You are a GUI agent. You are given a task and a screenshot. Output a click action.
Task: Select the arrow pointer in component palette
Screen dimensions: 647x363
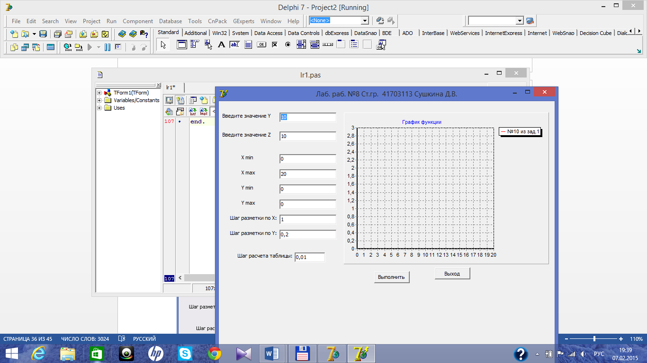(x=163, y=45)
